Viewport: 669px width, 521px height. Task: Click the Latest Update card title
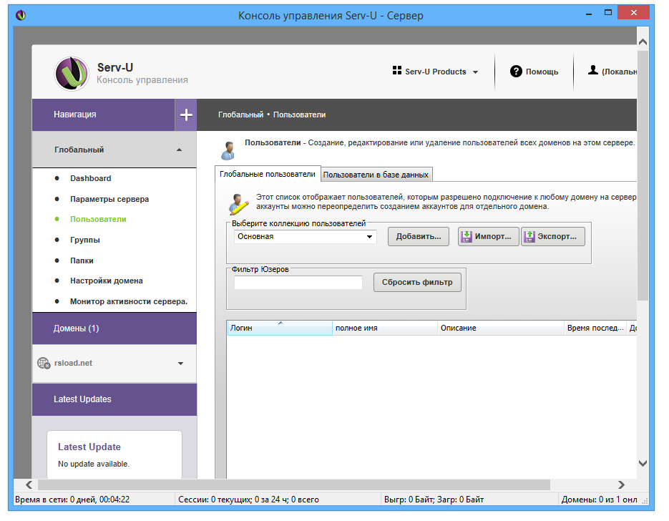(x=89, y=447)
